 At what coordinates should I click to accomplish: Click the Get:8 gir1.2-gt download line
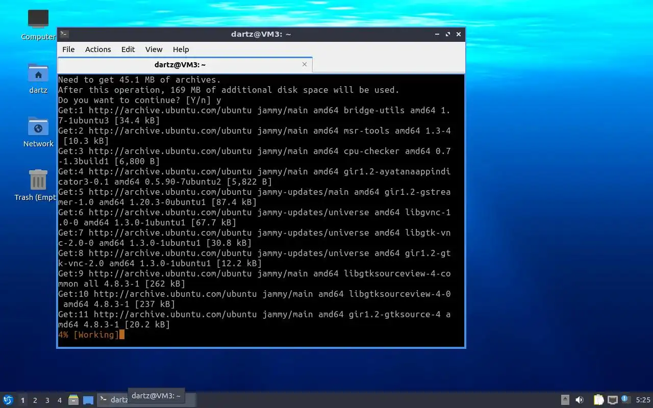click(254, 258)
